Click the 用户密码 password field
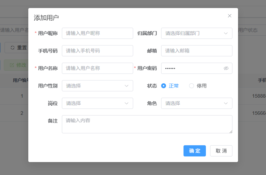Viewport: 266px width, 175px height. 196,68
